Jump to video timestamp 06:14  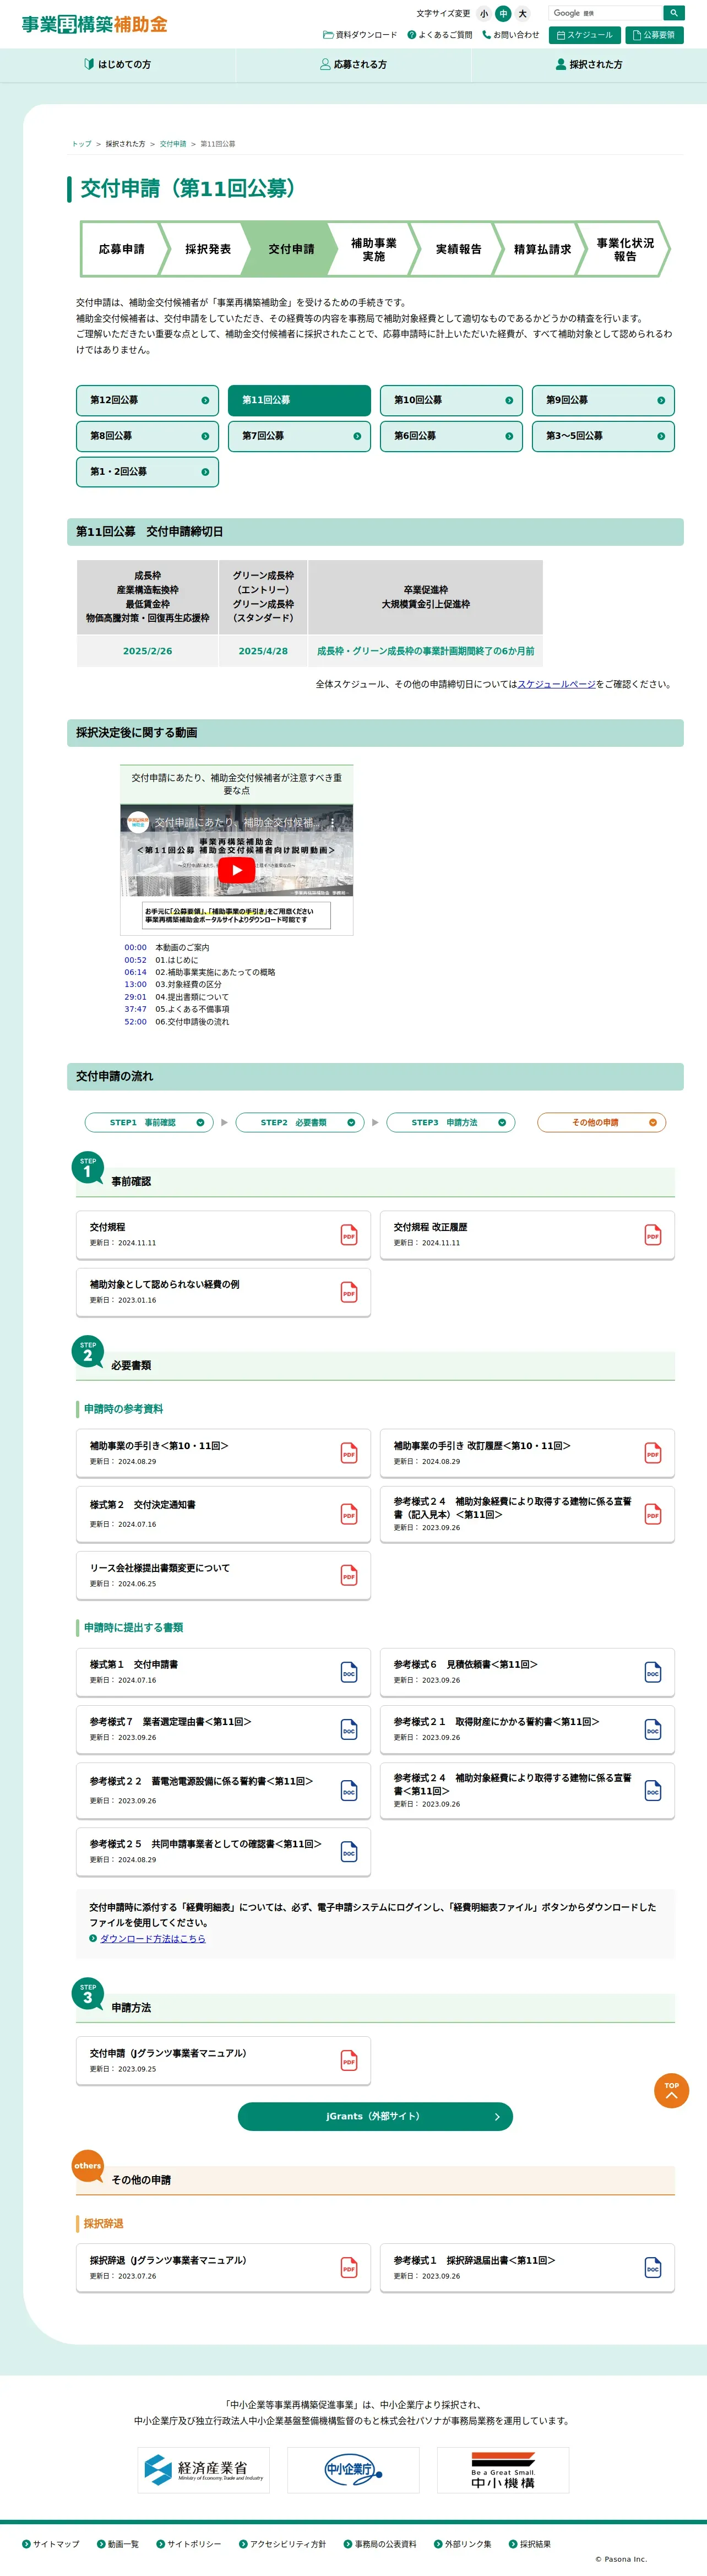[135, 972]
